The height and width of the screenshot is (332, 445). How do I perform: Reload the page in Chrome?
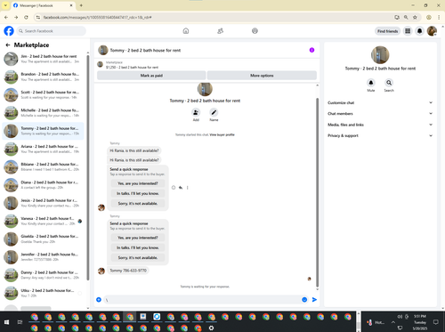(x=26, y=18)
